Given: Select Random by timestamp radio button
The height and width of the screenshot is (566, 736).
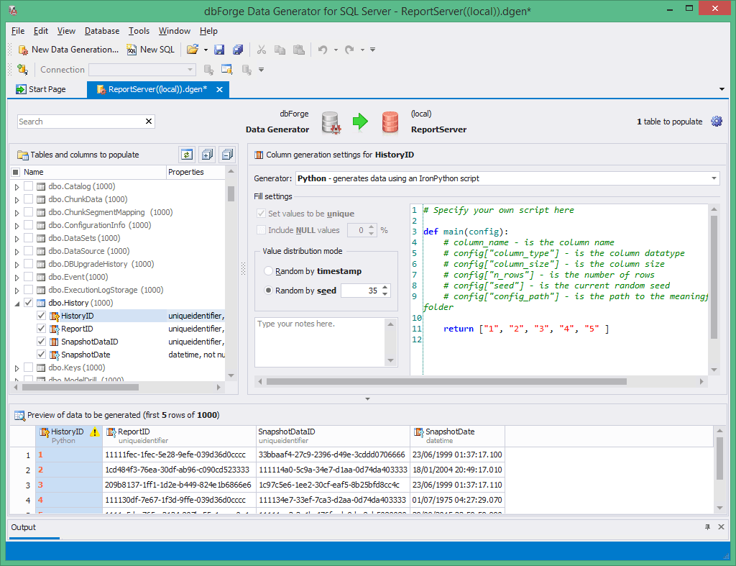Looking at the screenshot, I should (269, 271).
